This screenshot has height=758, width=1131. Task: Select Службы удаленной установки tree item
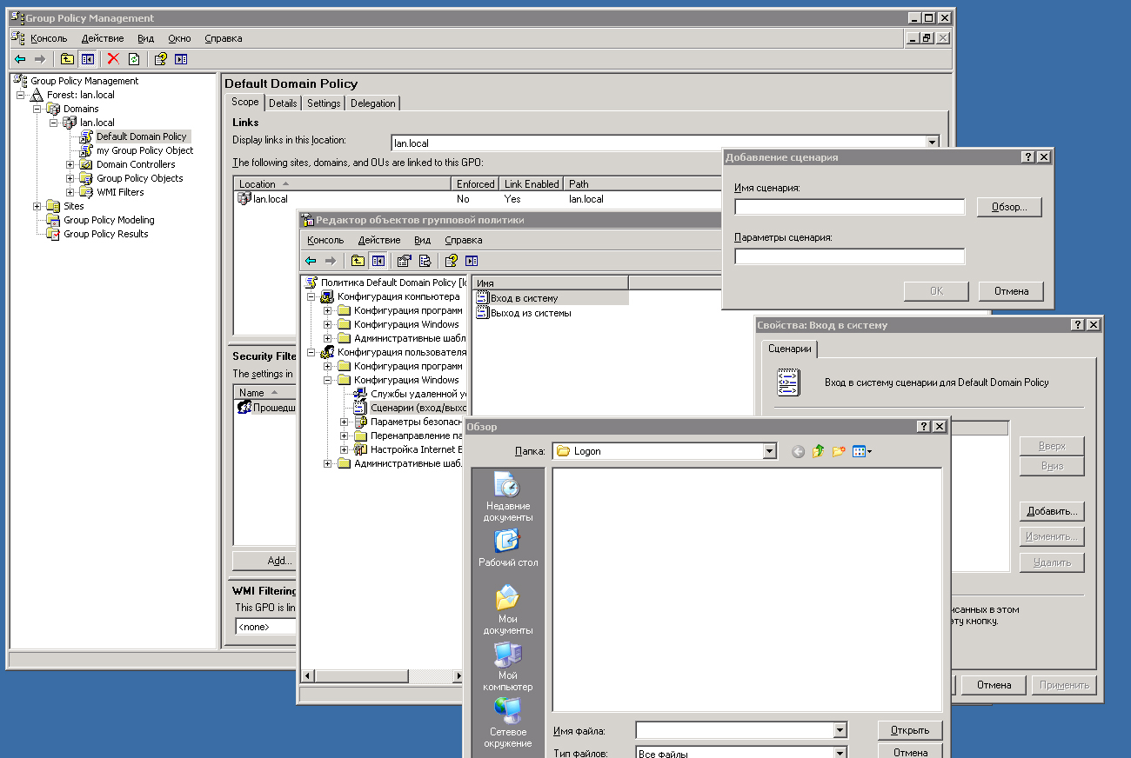point(418,394)
